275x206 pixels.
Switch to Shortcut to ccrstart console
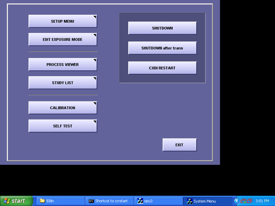click(x=109, y=201)
